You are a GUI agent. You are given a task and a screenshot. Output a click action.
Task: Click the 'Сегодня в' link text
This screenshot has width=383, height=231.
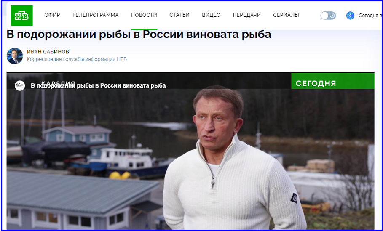pyautogui.click(x=370, y=16)
